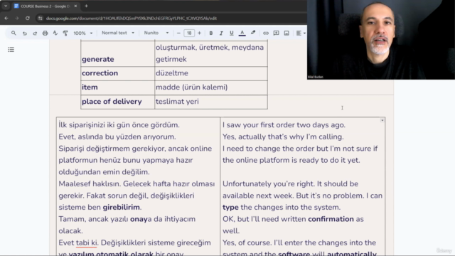
Task: Print the document
Action: [x=45, y=33]
